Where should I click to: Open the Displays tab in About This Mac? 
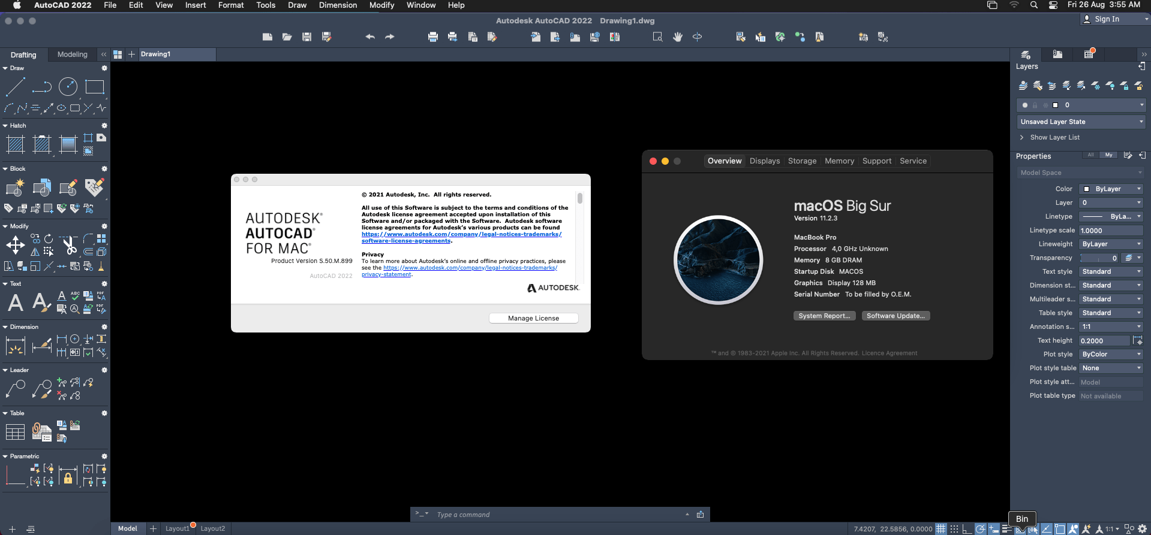pos(765,161)
